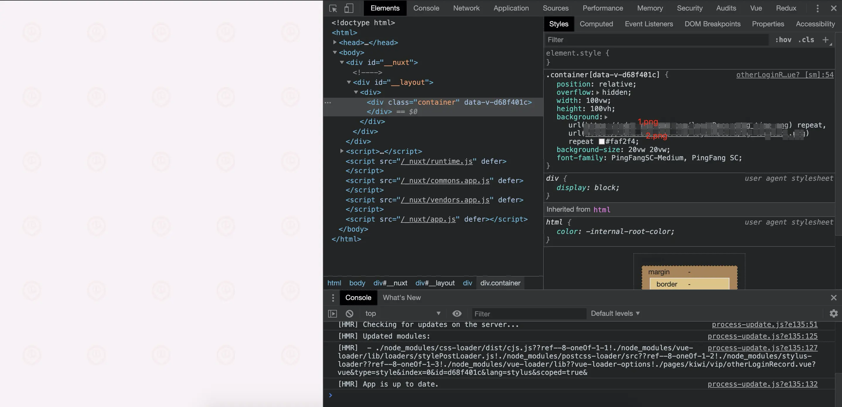Click the clear console icon
The height and width of the screenshot is (407, 842).
pos(350,313)
